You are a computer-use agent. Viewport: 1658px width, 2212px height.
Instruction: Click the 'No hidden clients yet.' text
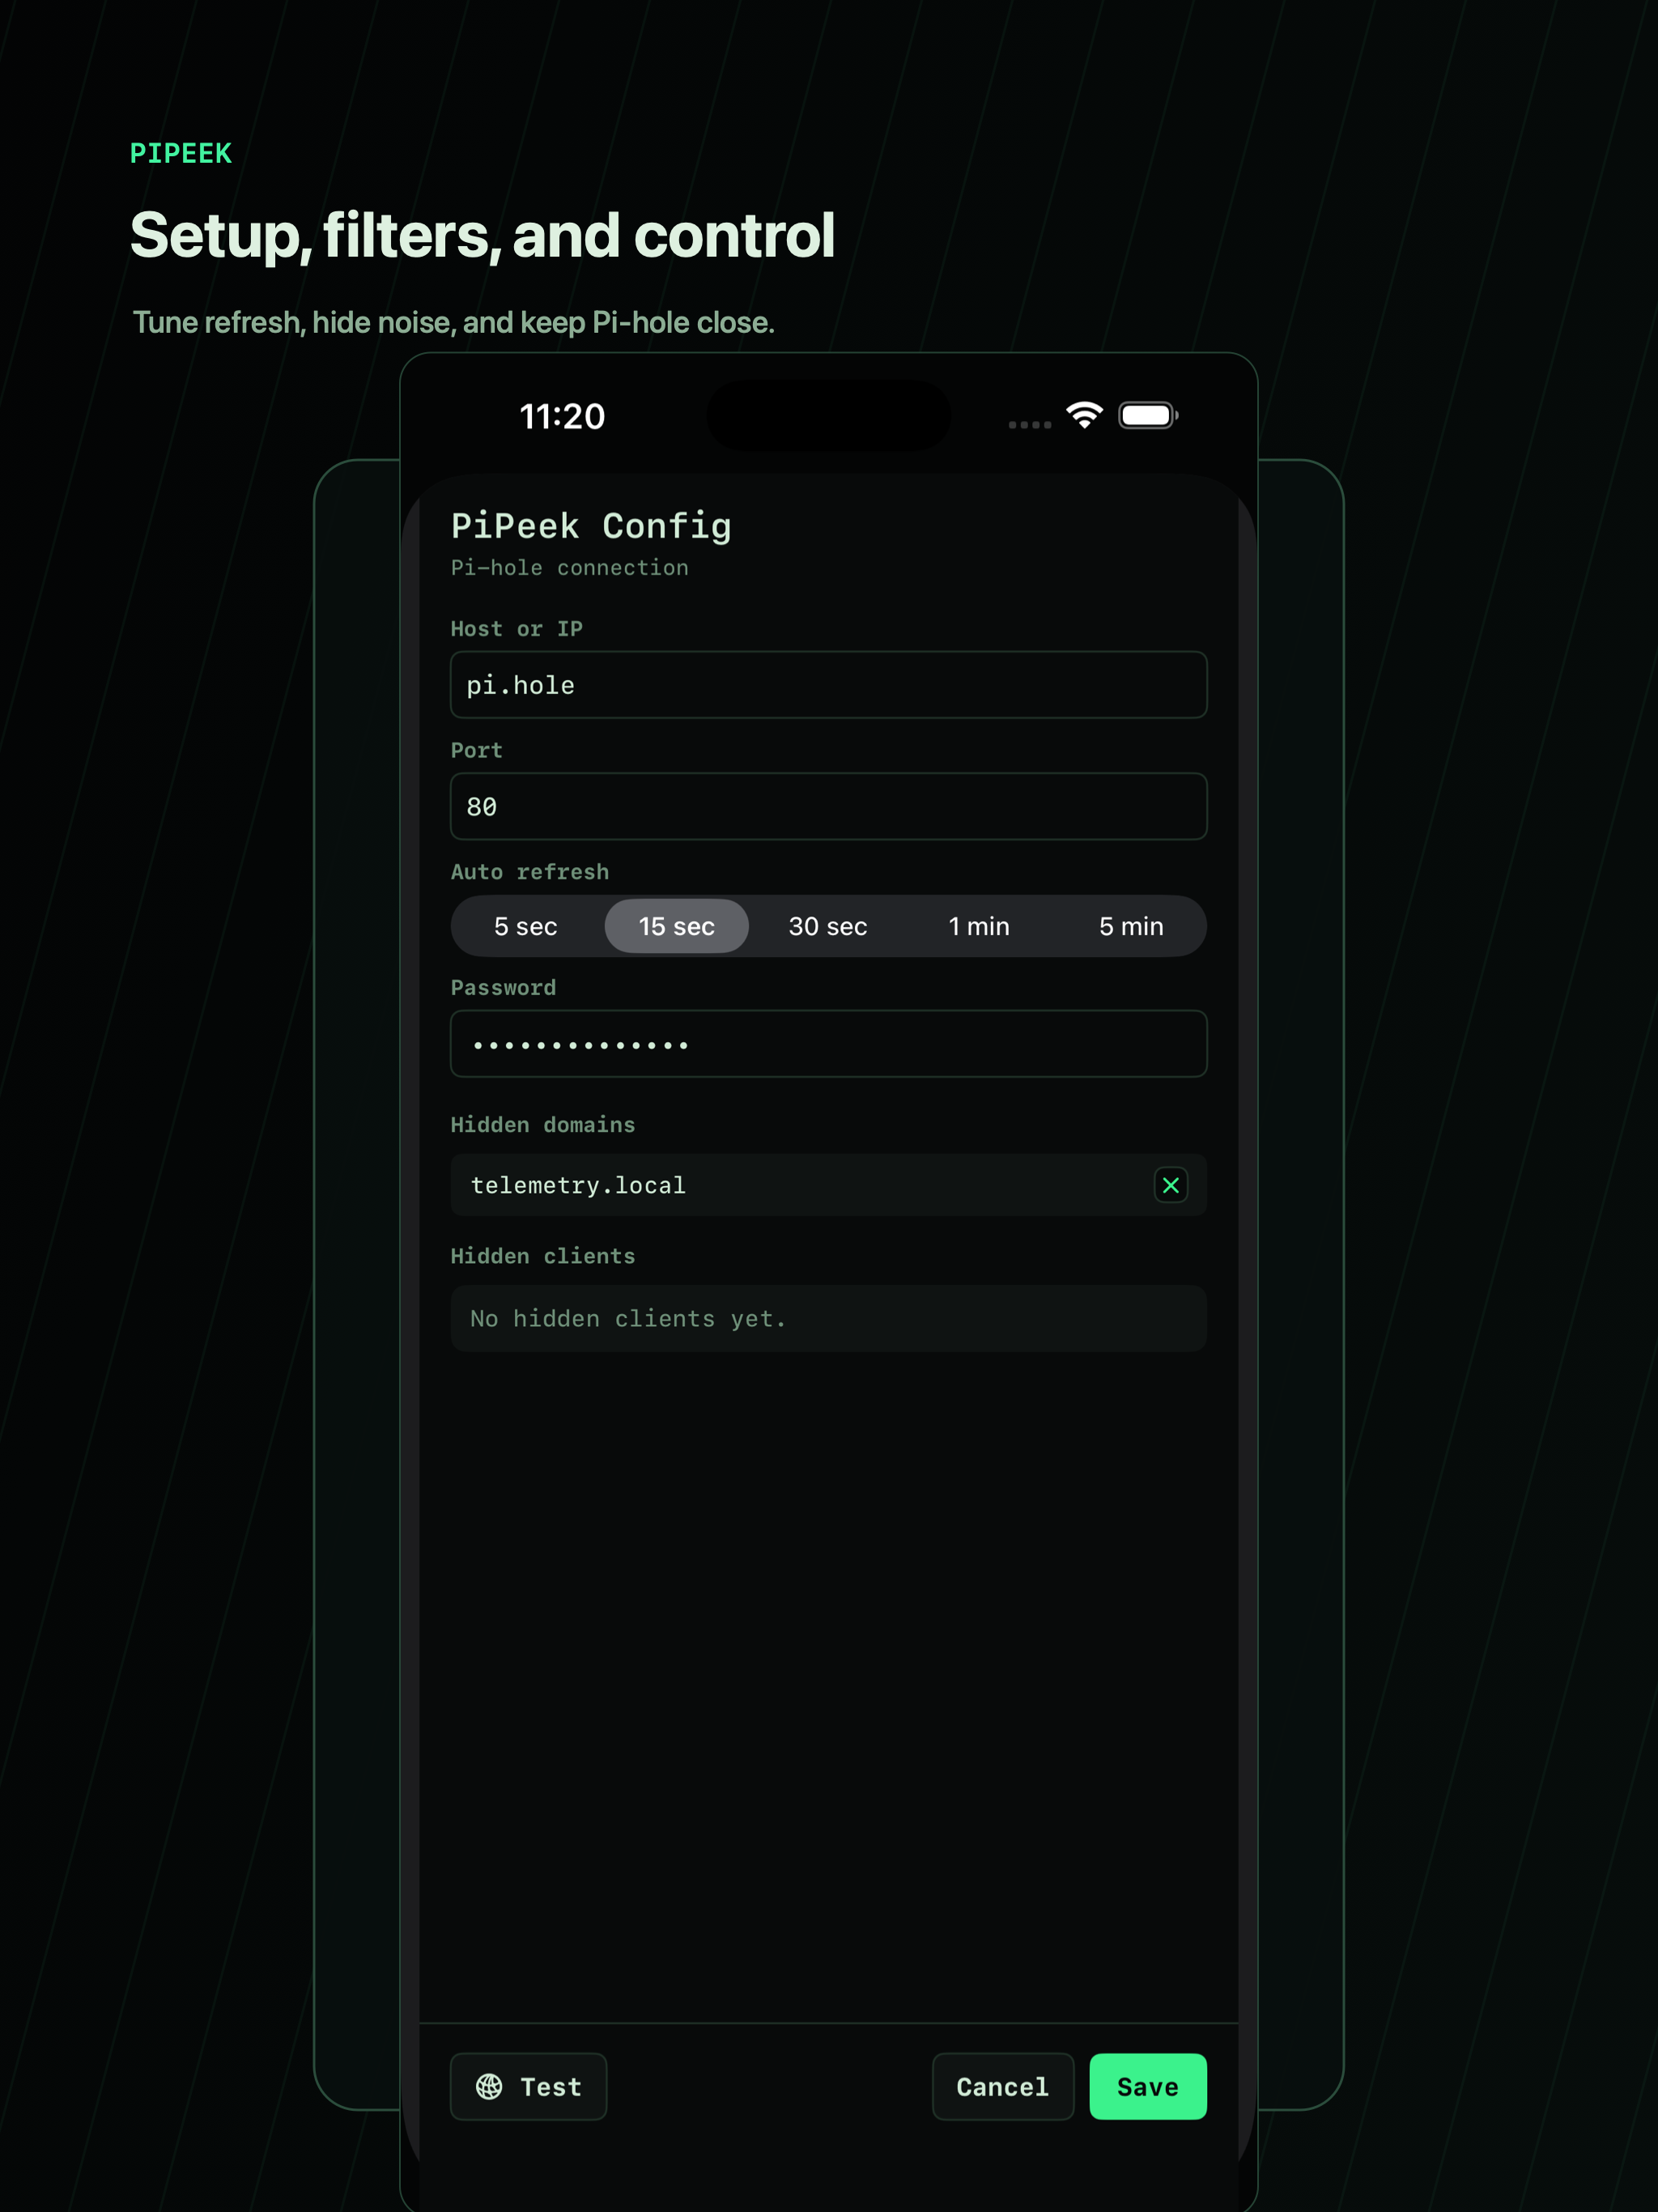(x=628, y=1318)
